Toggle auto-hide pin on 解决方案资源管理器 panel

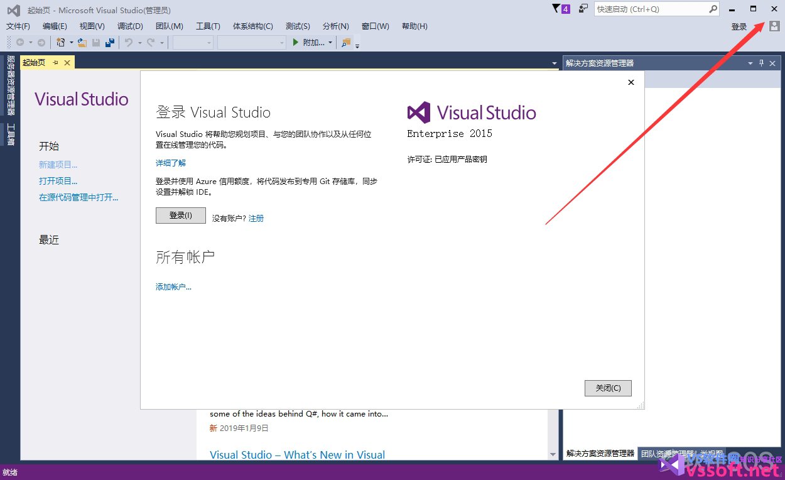click(762, 63)
